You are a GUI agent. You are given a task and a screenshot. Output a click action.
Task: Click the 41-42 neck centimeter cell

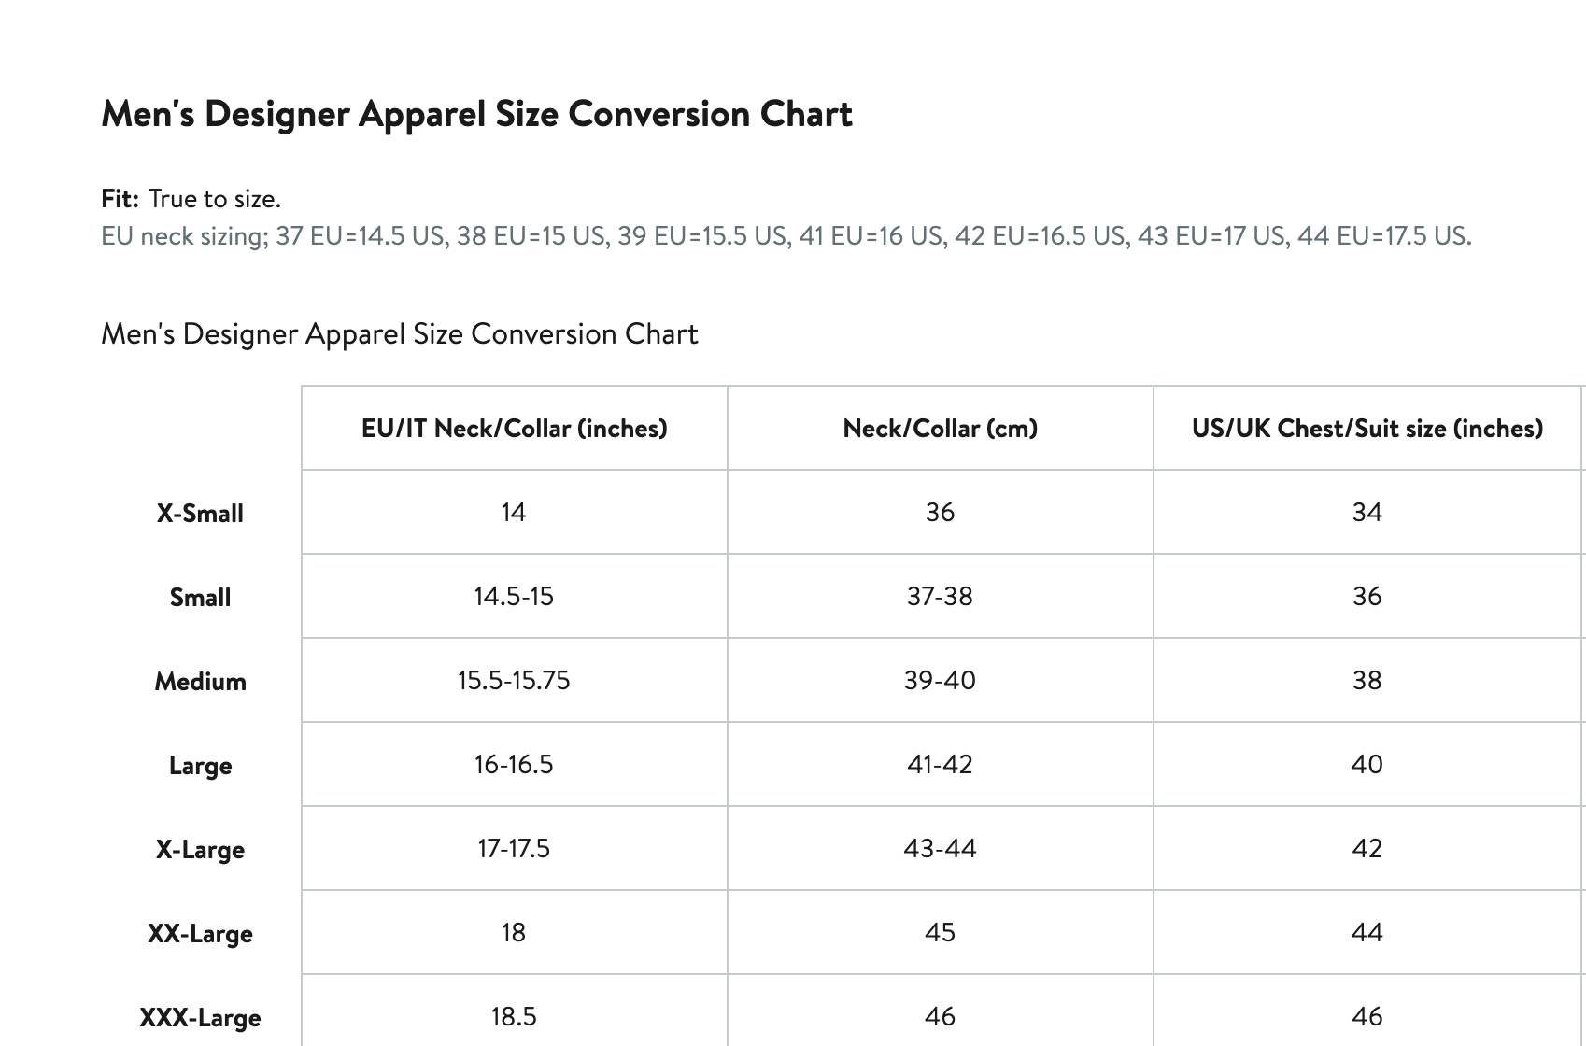[940, 765]
